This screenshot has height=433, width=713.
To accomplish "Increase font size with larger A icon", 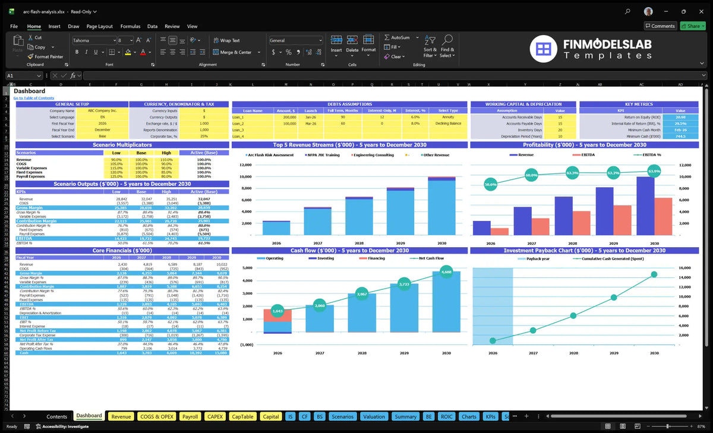I will [x=139, y=40].
